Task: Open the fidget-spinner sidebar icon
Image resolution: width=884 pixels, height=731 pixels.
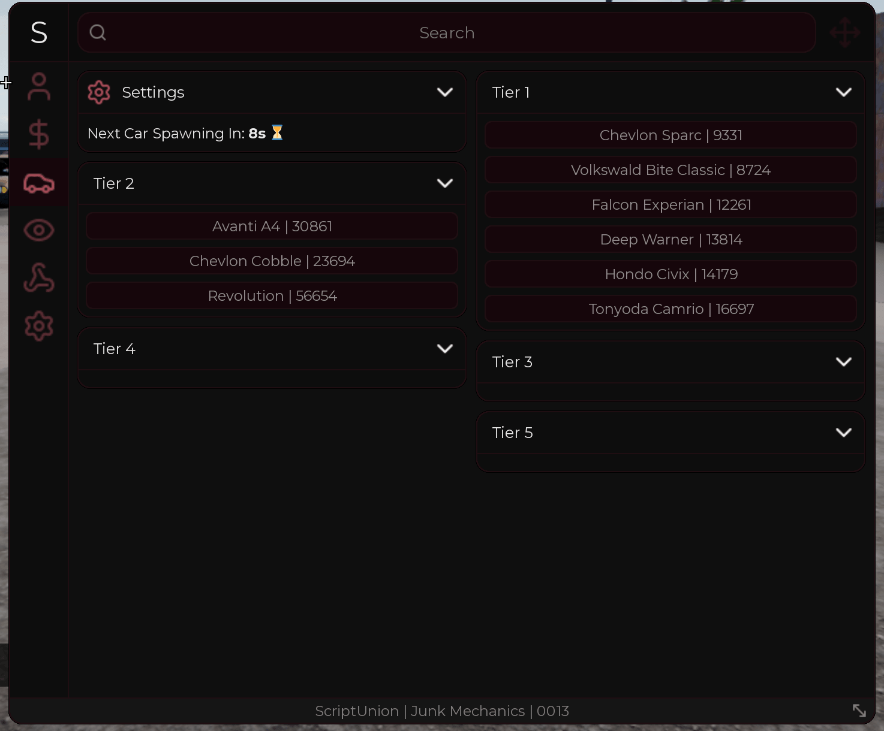Action: pos(39,278)
